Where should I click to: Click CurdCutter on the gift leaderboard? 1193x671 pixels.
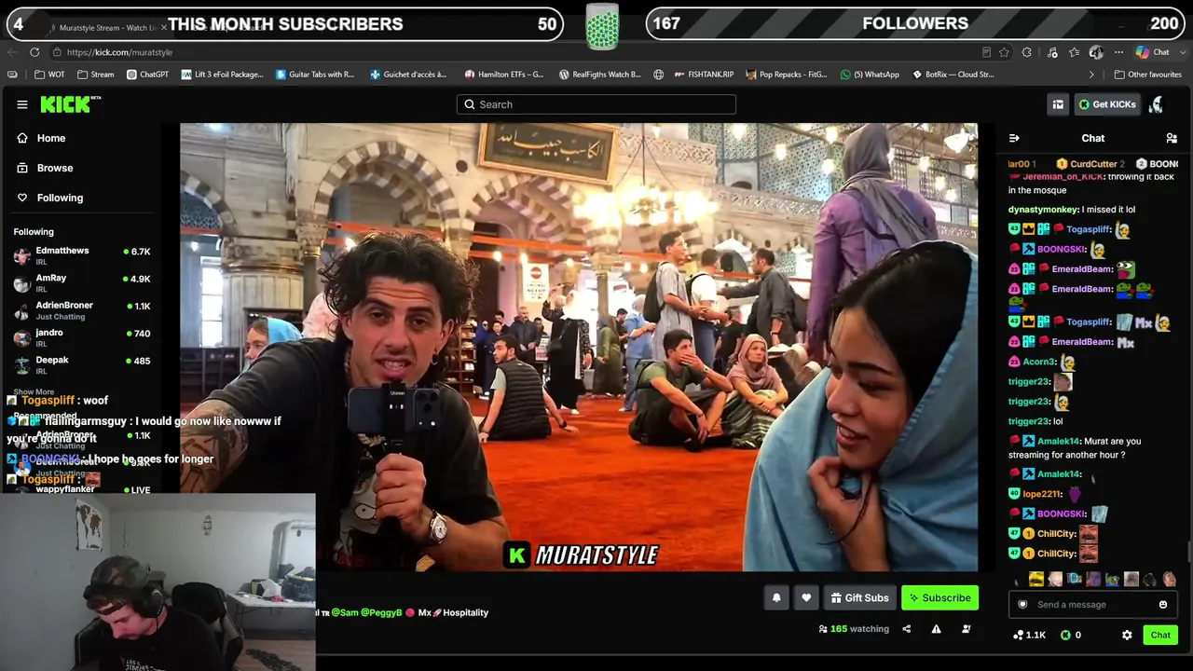(1090, 164)
